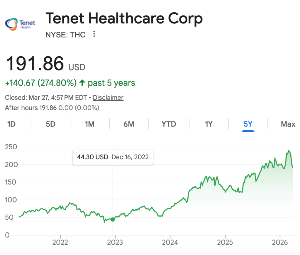
Task: Choose the 1Y range tab
Action: (x=209, y=124)
